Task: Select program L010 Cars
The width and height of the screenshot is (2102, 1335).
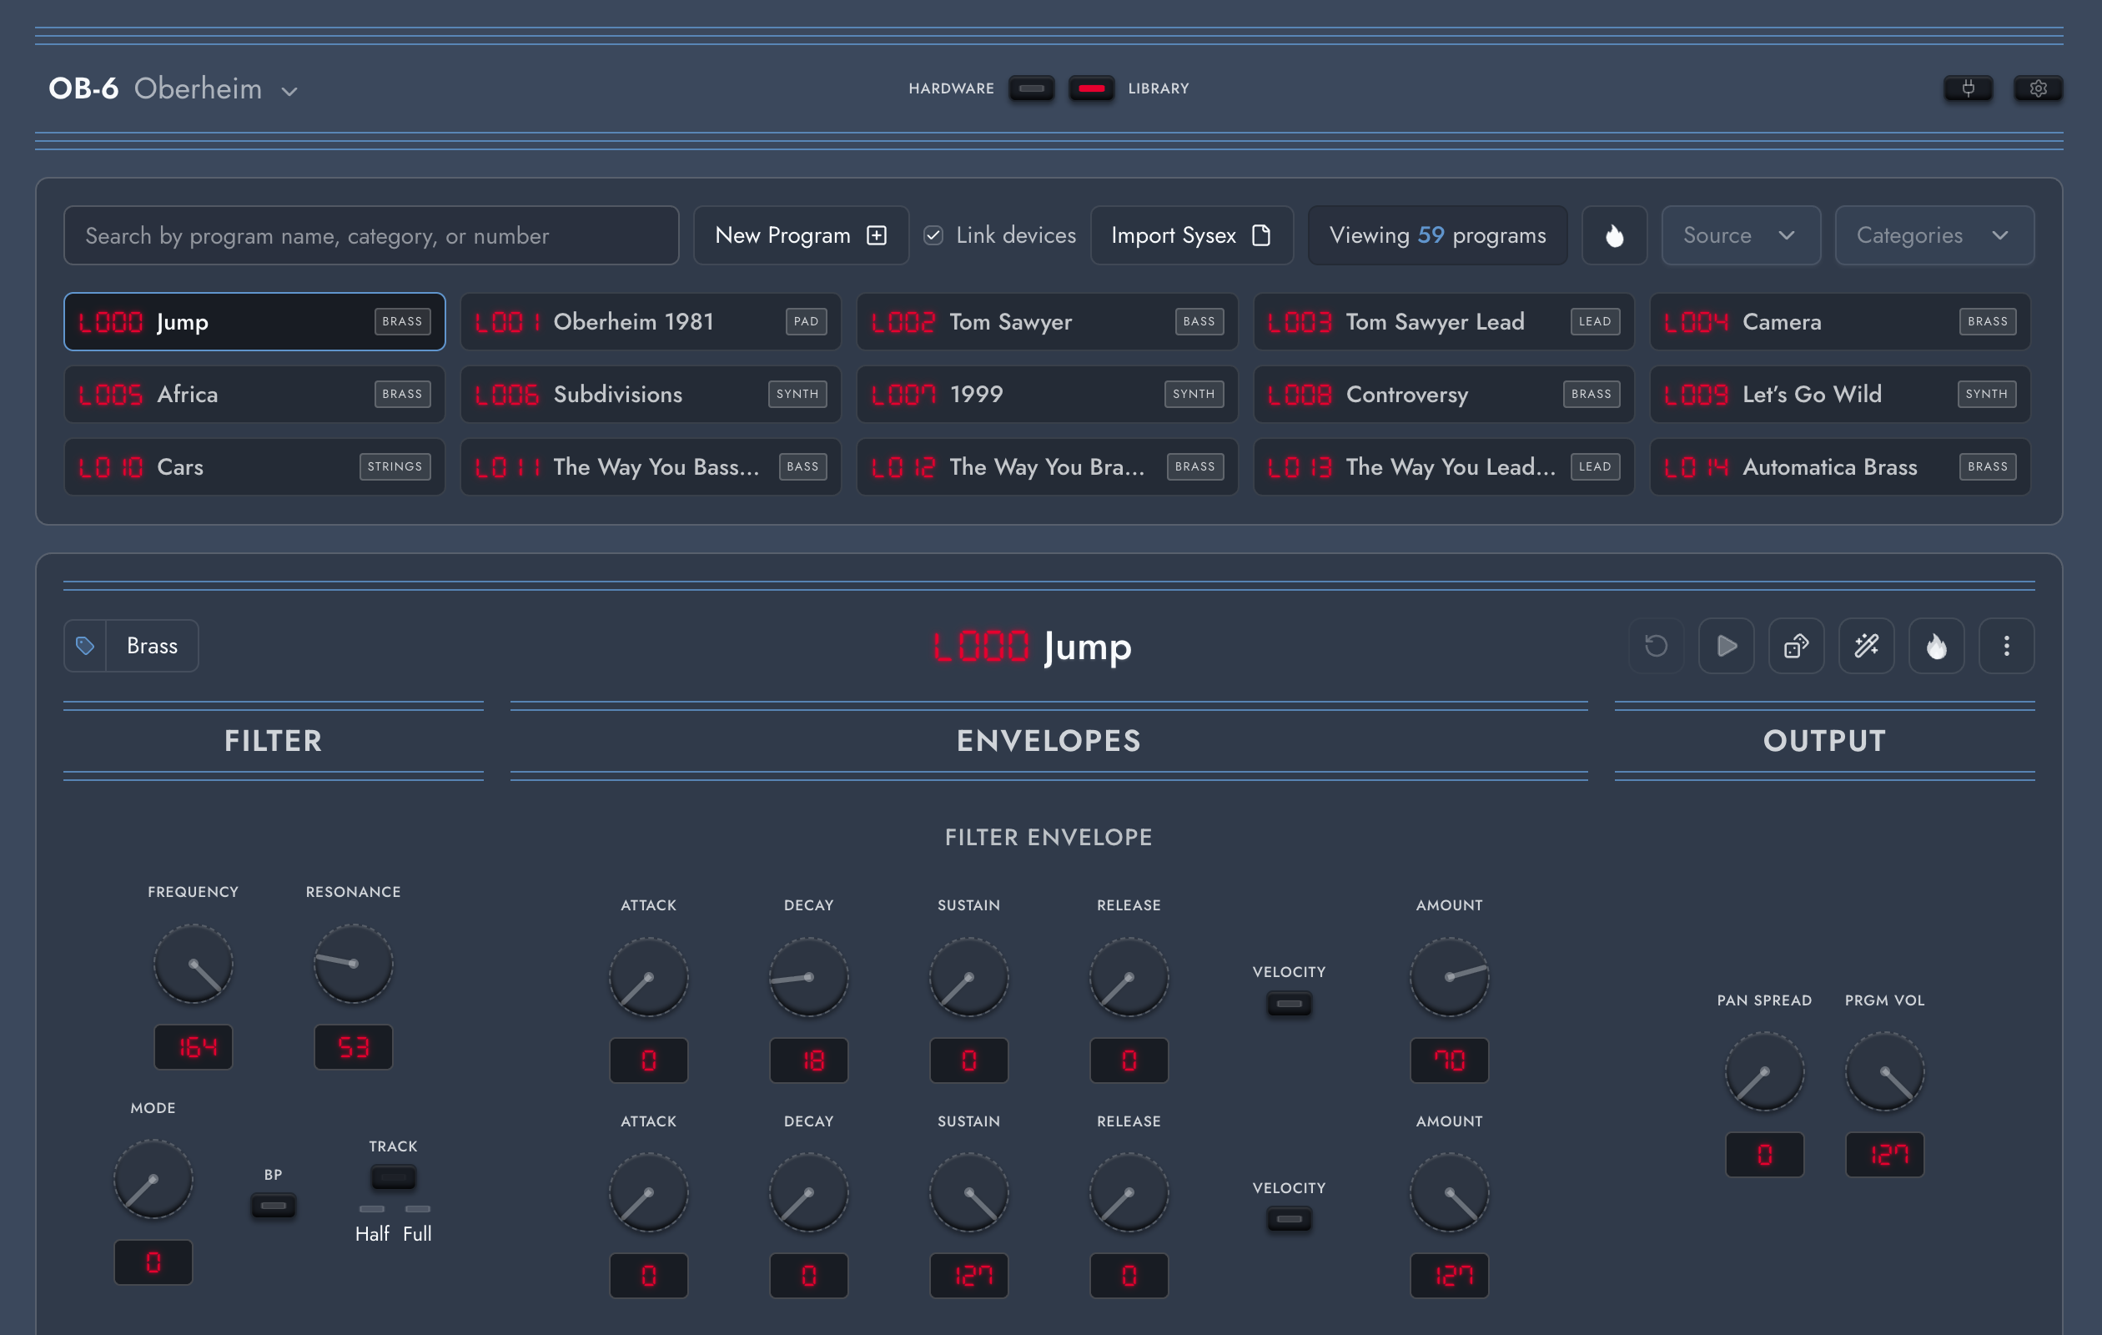Action: (x=254, y=466)
